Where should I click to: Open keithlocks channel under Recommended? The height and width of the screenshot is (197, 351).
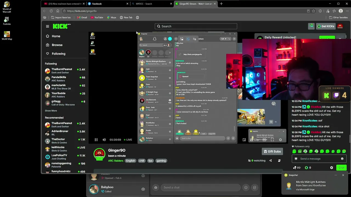click(65, 149)
